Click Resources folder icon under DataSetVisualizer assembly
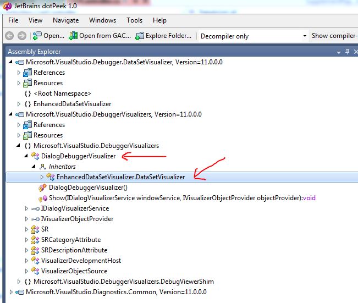 click(x=27, y=84)
